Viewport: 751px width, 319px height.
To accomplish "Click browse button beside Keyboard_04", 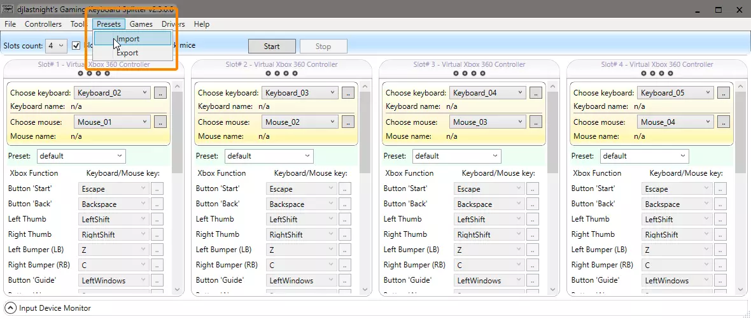I will pos(535,93).
